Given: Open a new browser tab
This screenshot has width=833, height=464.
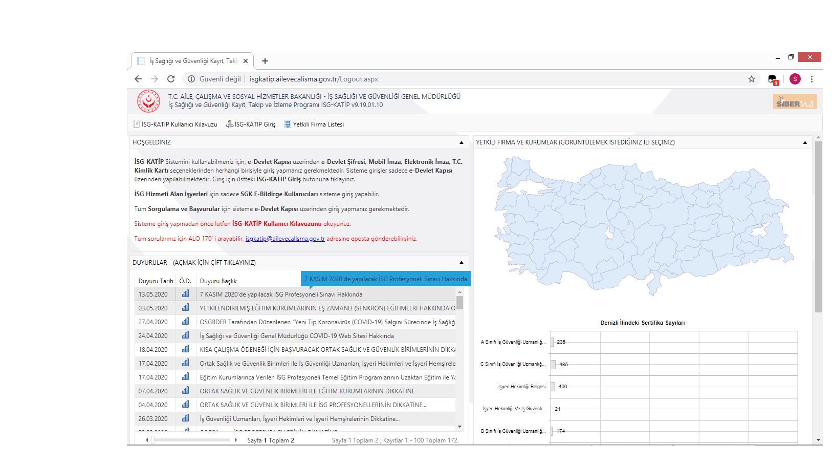Looking at the screenshot, I should 265,61.
